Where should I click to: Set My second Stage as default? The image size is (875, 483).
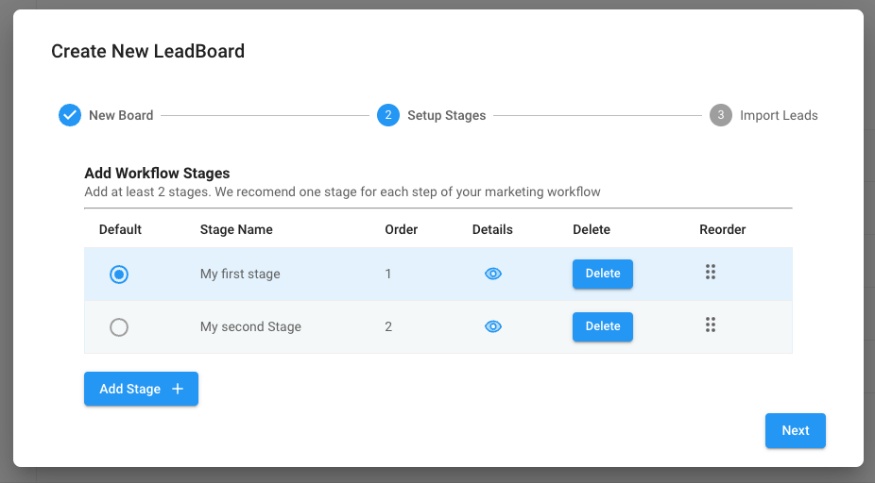[119, 327]
